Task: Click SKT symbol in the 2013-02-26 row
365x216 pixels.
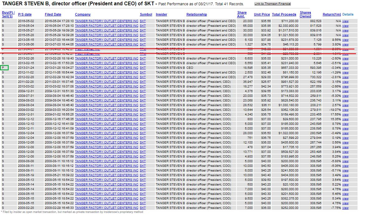Action: (x=143, y=59)
